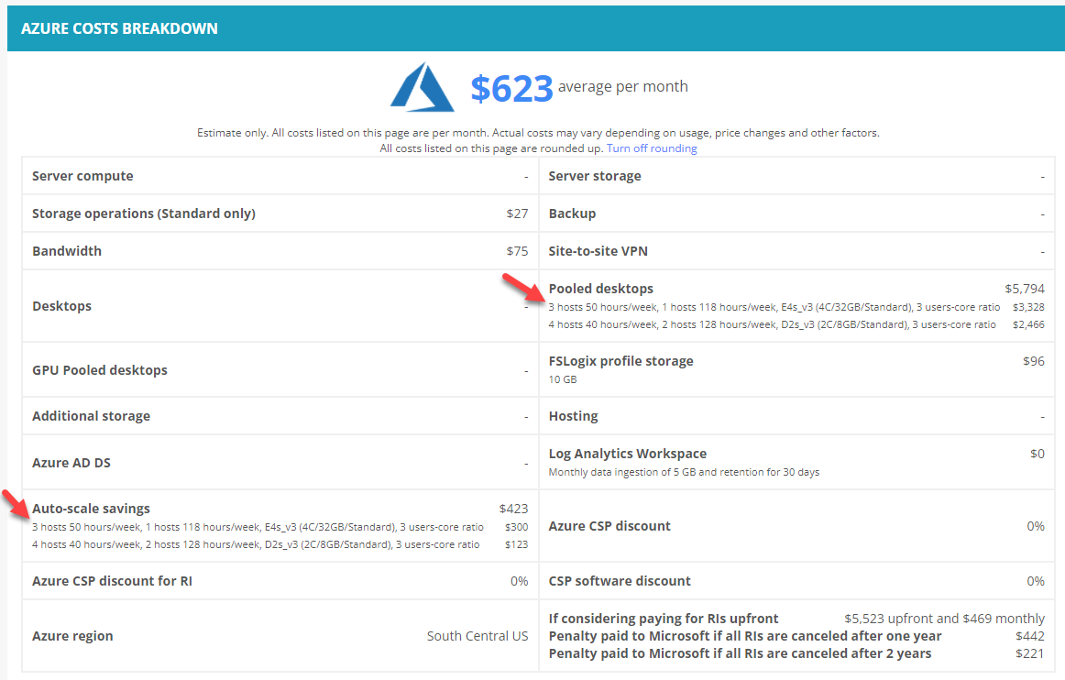The height and width of the screenshot is (680, 1065).
Task: Open the 10 GB FSLogix storage link
Action: pos(563,379)
